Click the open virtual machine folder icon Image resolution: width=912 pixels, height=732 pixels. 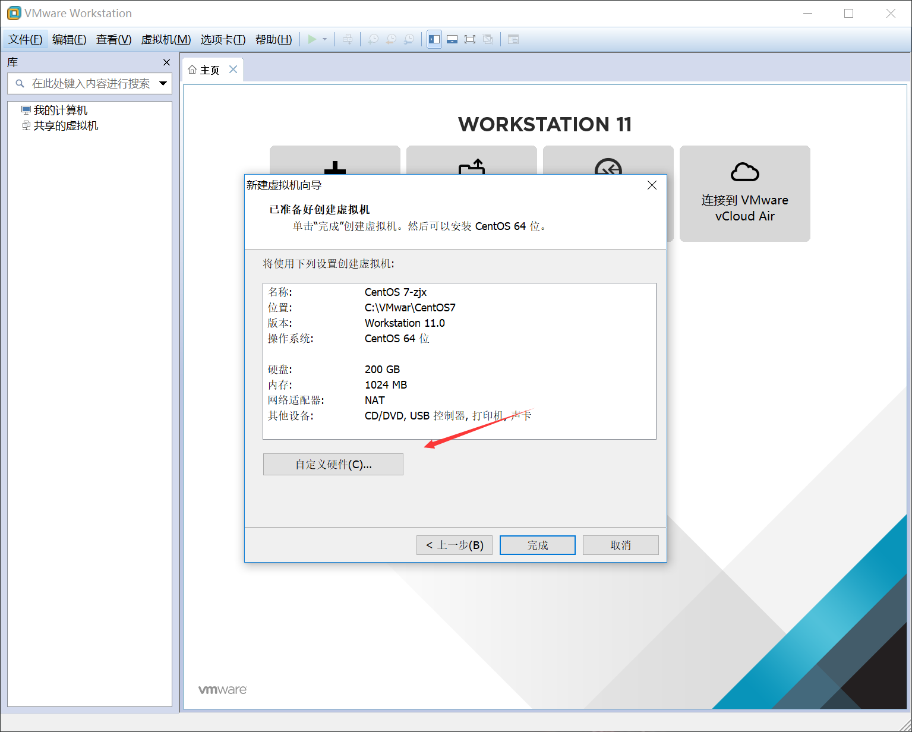click(x=472, y=167)
